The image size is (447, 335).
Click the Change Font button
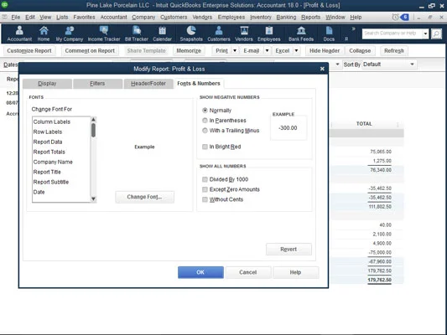[x=144, y=197]
